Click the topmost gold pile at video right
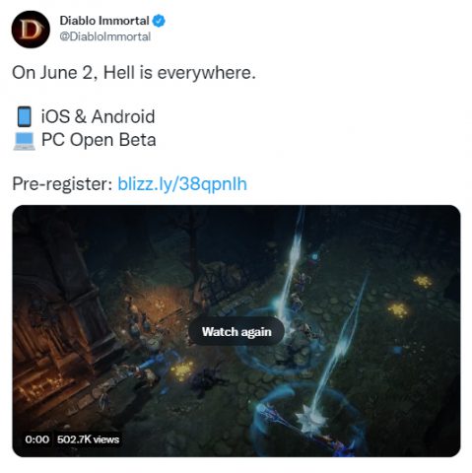 (424, 282)
